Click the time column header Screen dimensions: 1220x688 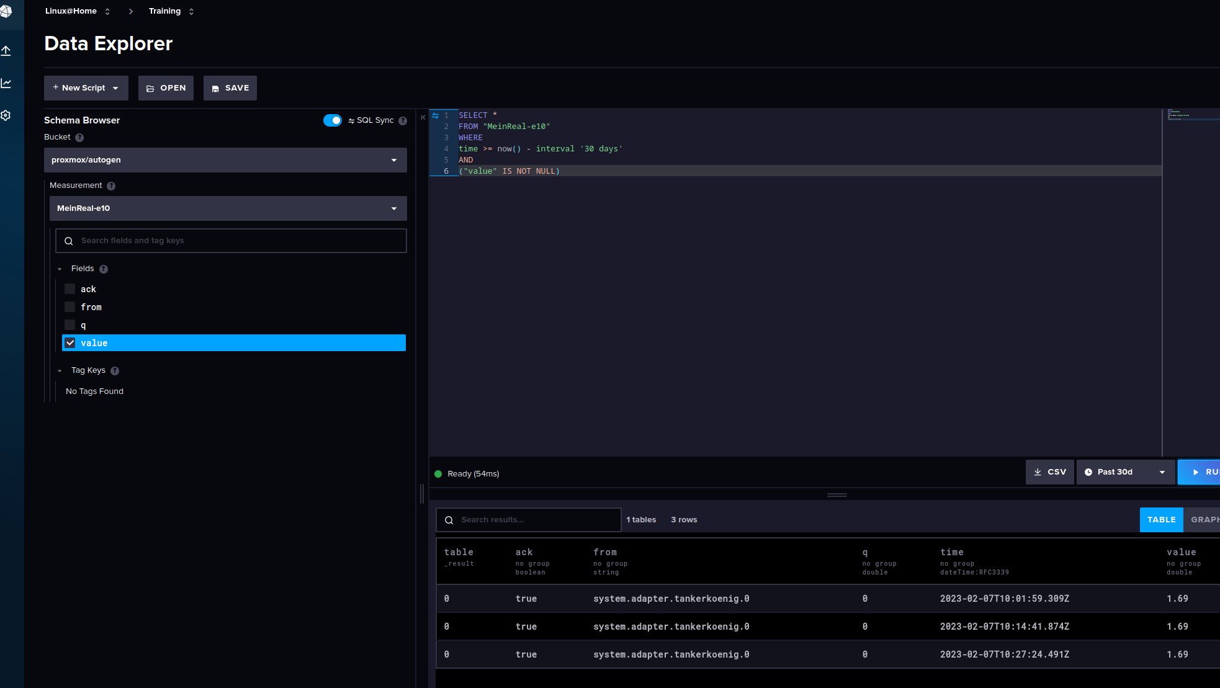(952, 552)
